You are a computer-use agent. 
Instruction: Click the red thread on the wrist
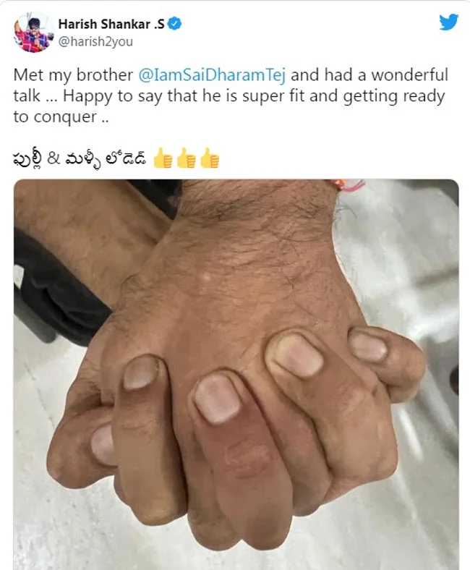(x=349, y=184)
